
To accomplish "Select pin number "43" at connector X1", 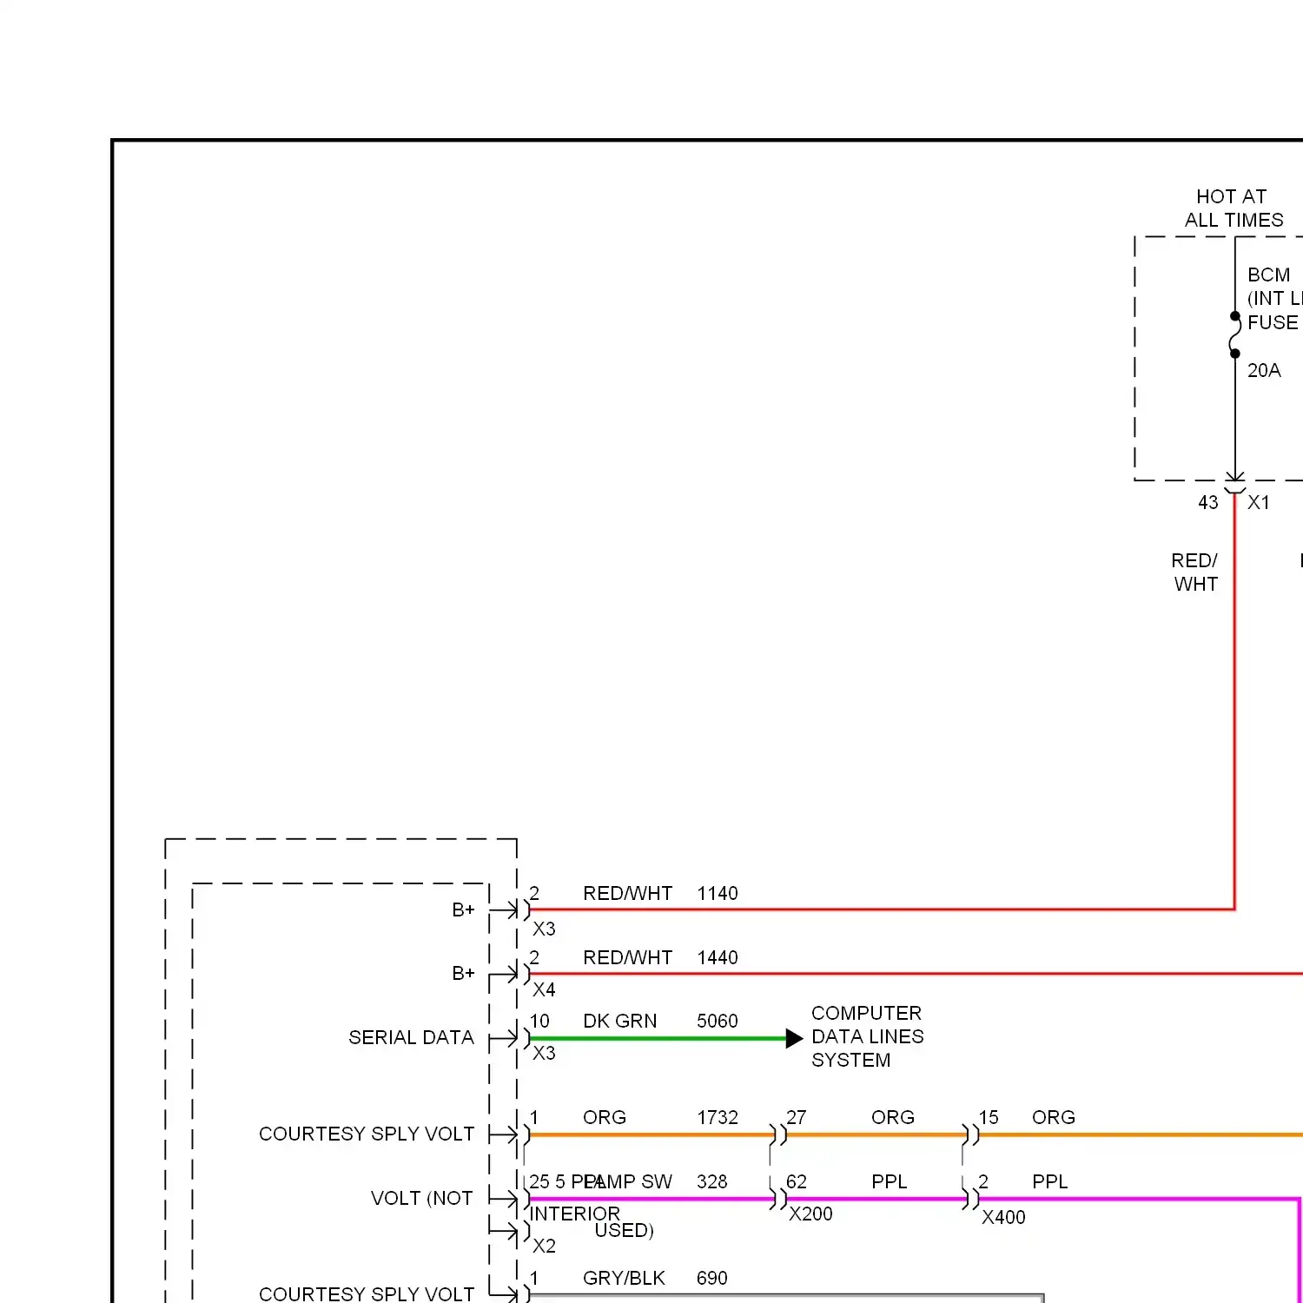I will tap(1208, 502).
